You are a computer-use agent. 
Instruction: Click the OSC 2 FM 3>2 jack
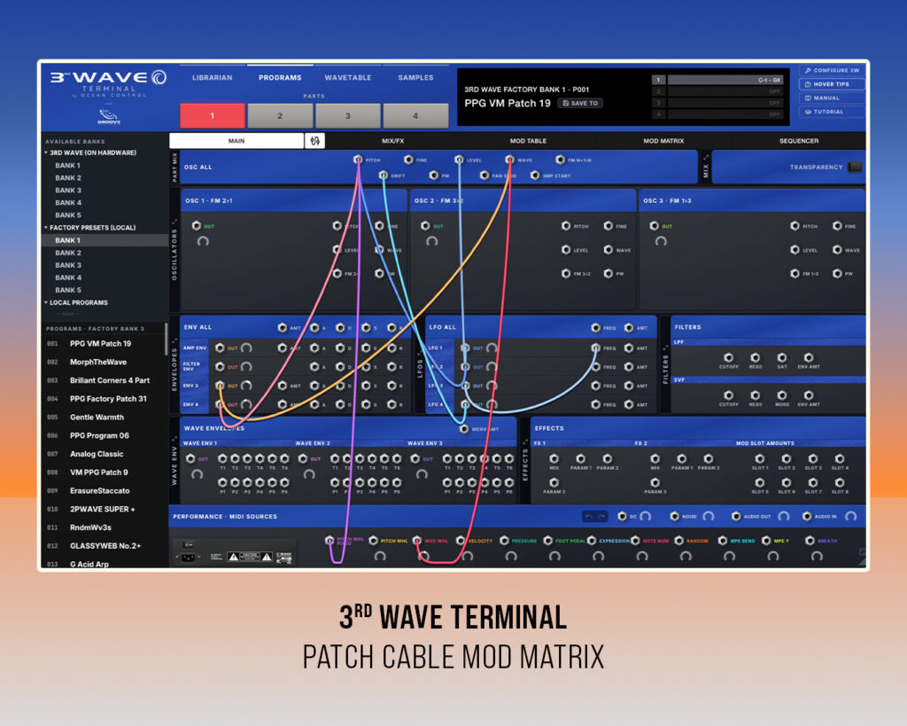coord(566,273)
